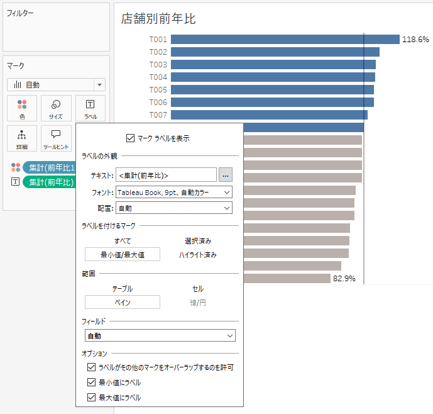
Task: Toggle ラベルがその他のマークをオーバーラップするのを許可 checkbox
Action: pos(91,367)
